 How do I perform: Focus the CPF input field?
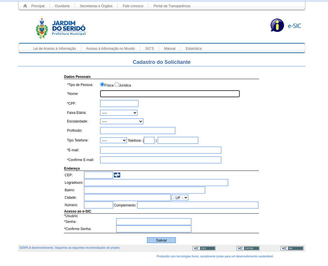point(119,104)
